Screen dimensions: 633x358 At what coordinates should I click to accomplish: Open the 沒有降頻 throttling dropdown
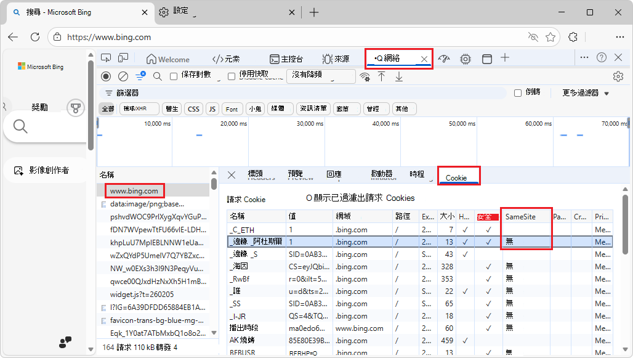(320, 76)
